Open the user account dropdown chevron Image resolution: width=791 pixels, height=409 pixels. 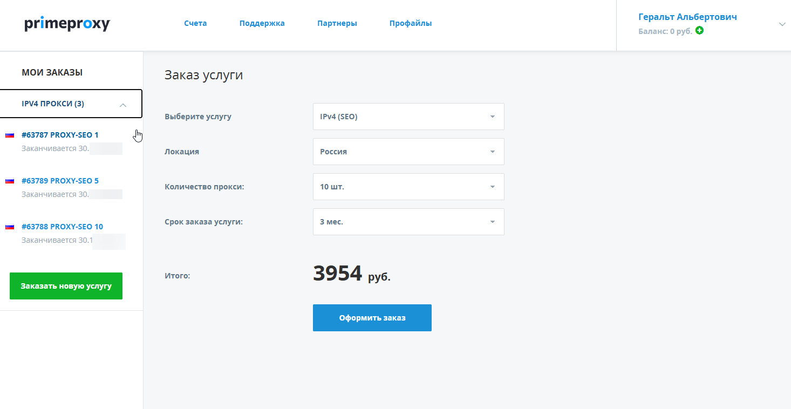pos(782,24)
